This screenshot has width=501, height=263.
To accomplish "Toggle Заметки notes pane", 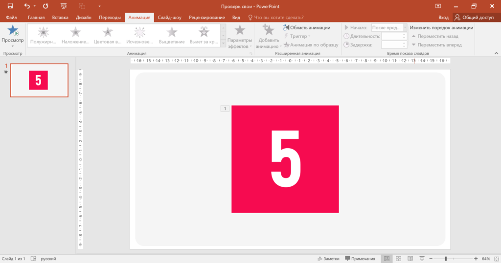I will [328, 258].
